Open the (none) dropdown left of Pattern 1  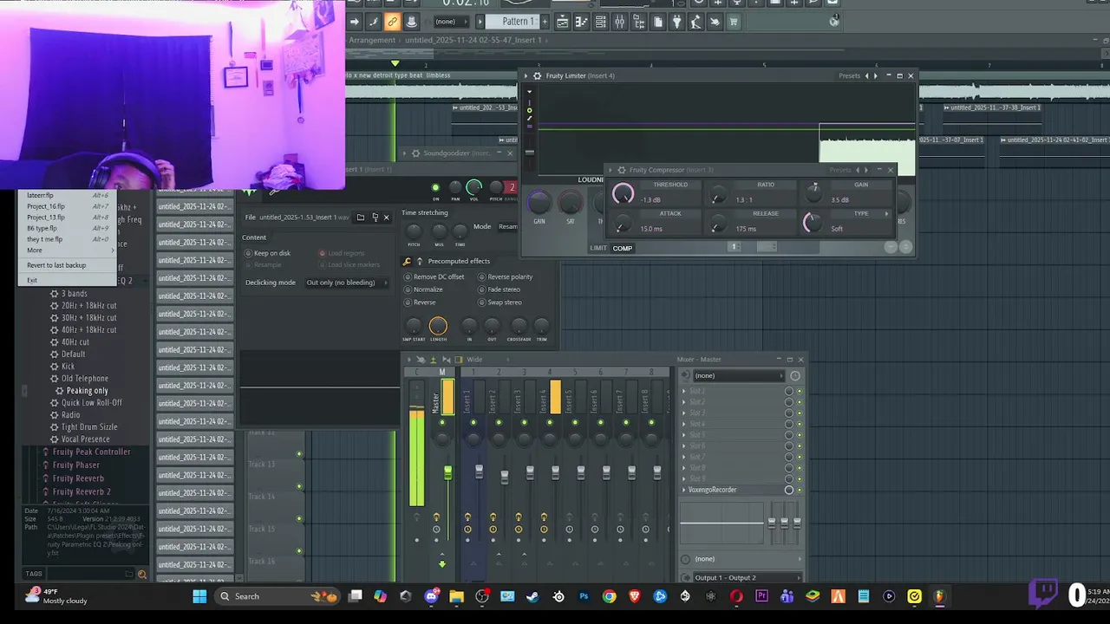[x=451, y=22]
